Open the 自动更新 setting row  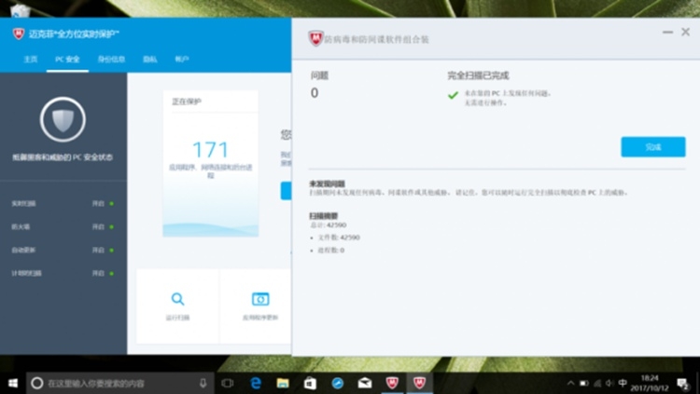coord(63,250)
